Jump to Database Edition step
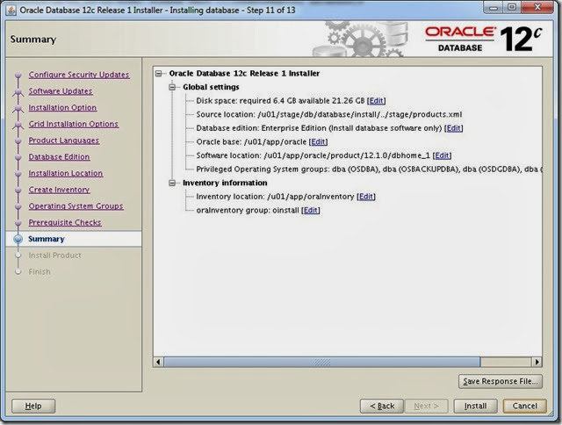 [59, 157]
